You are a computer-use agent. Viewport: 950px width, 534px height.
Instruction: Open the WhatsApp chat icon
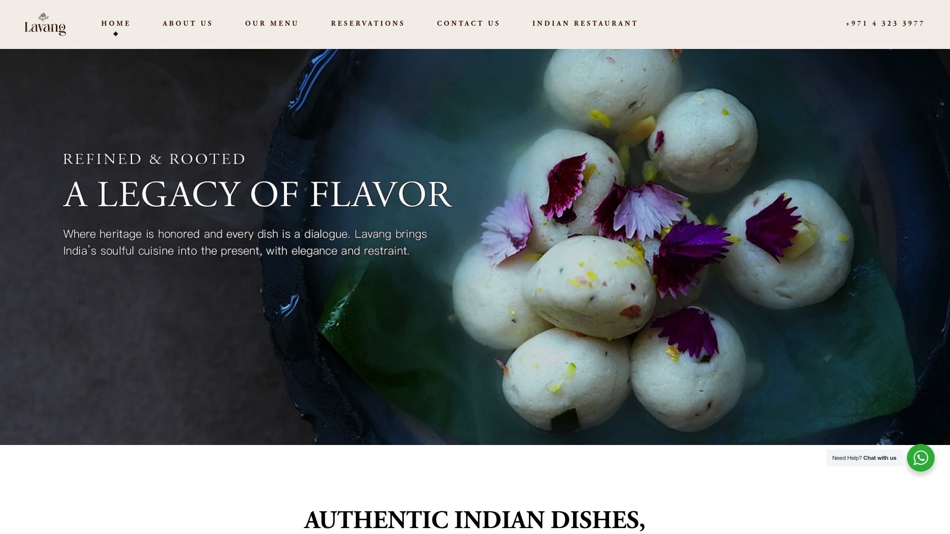920,458
